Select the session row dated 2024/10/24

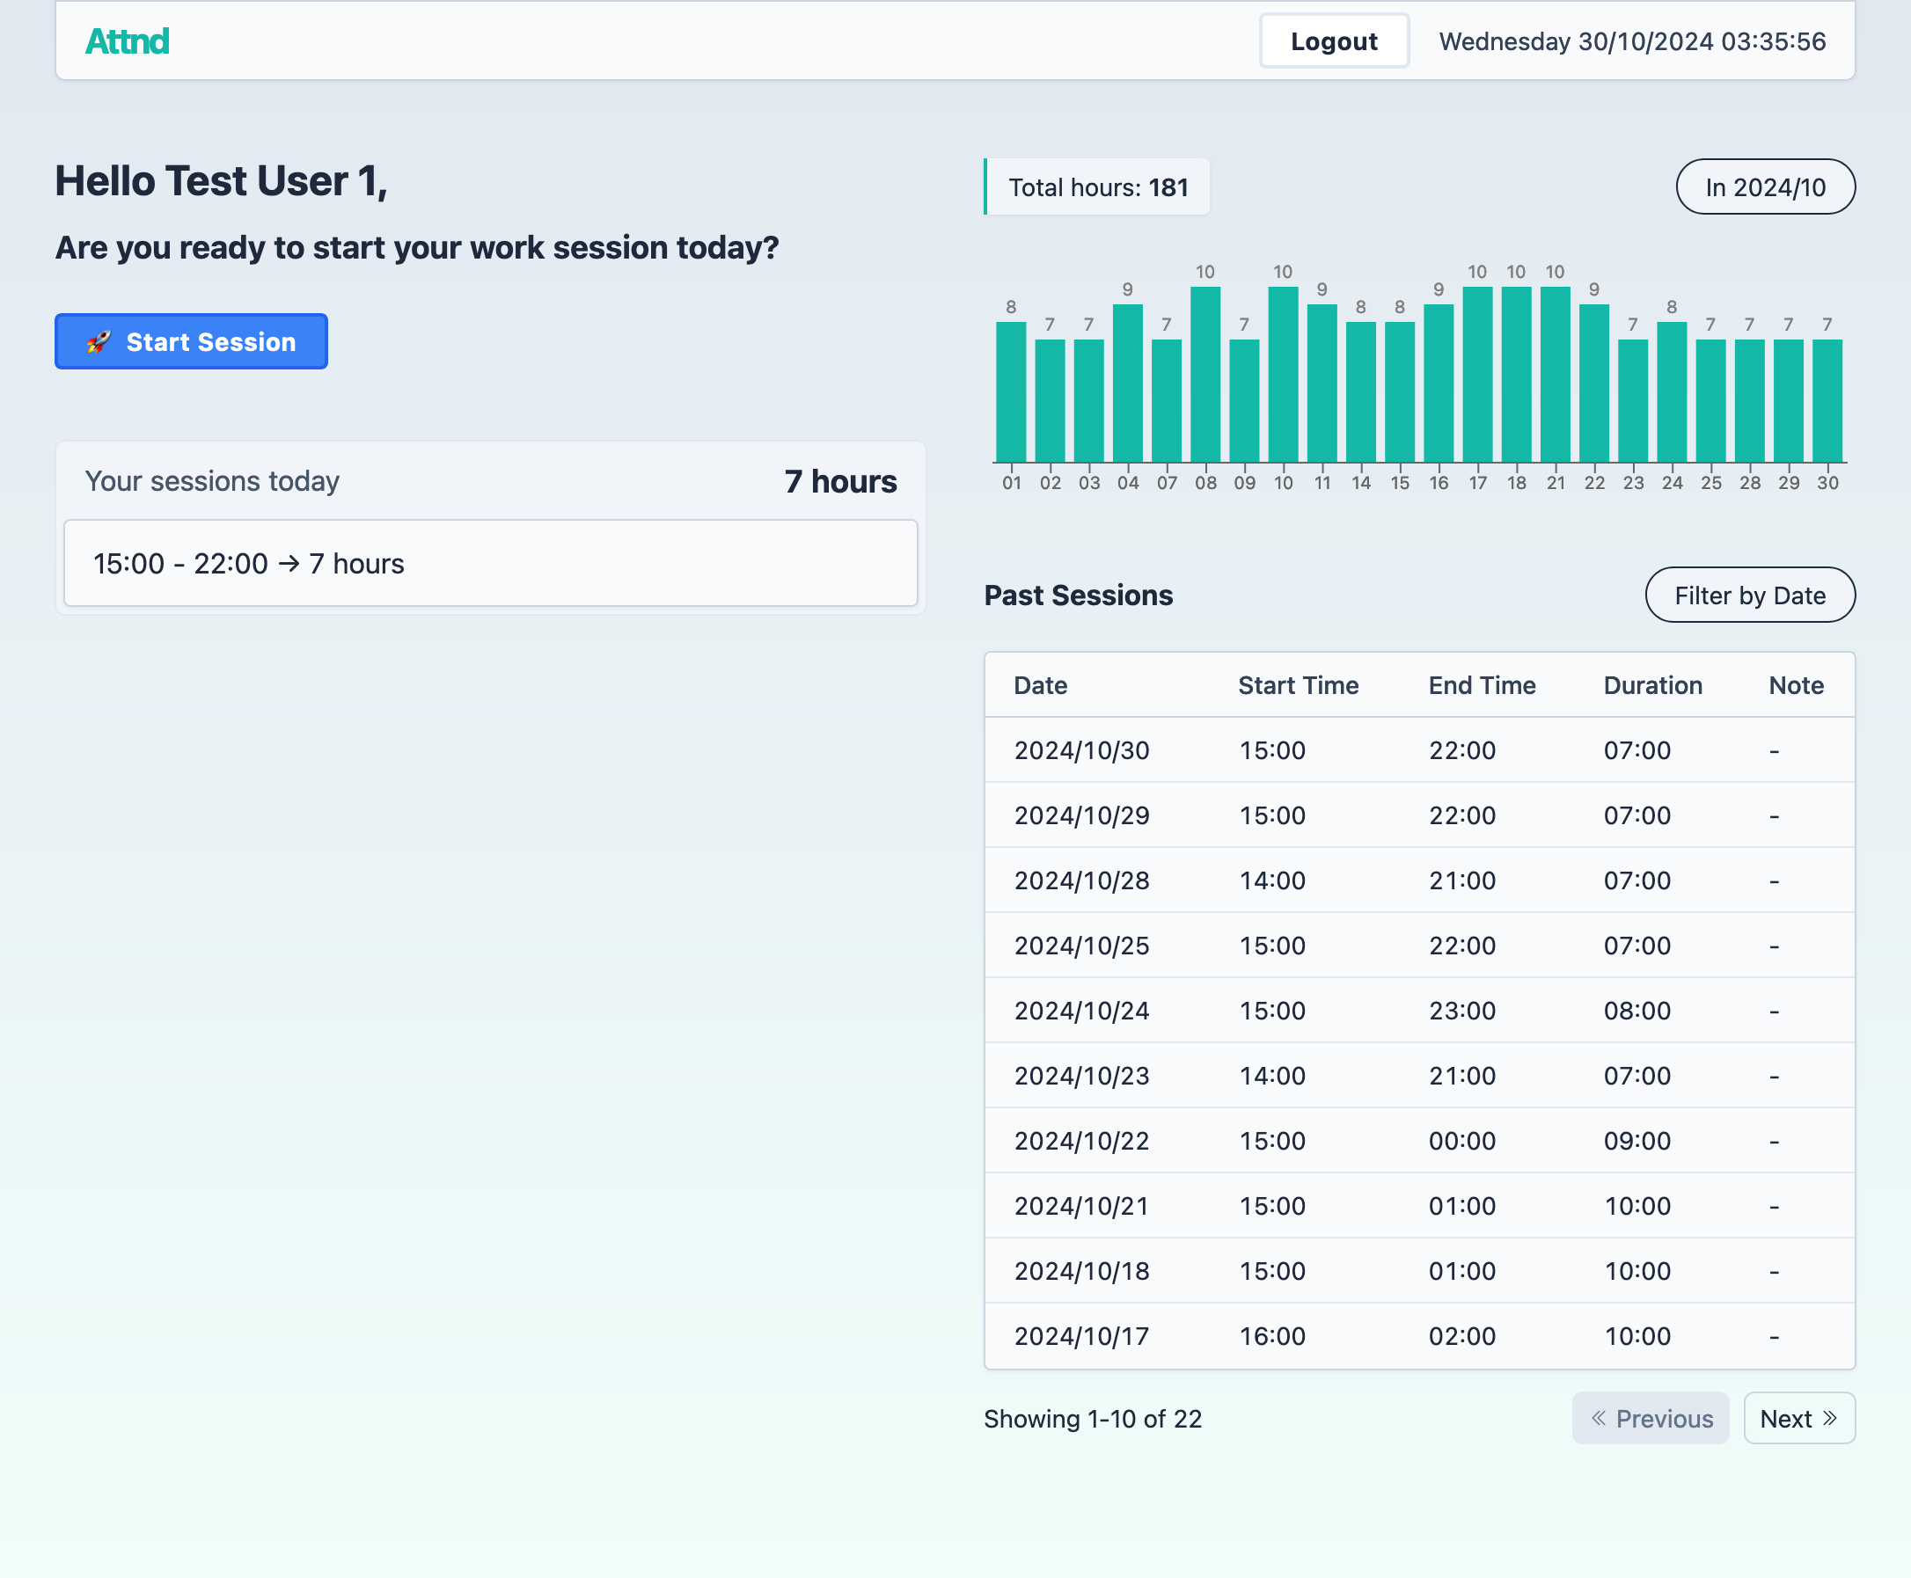tap(1419, 1010)
